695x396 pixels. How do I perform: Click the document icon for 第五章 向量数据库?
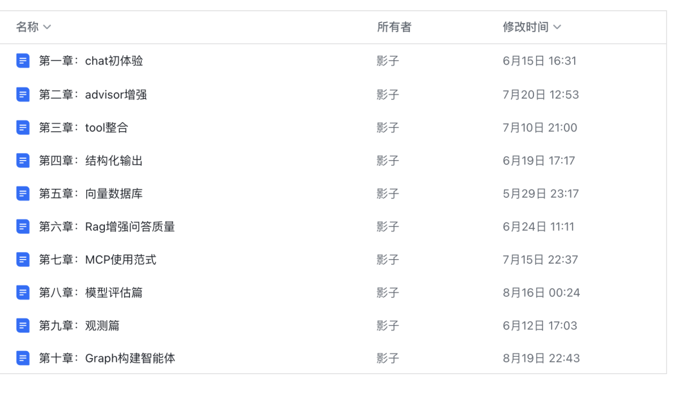(x=23, y=194)
